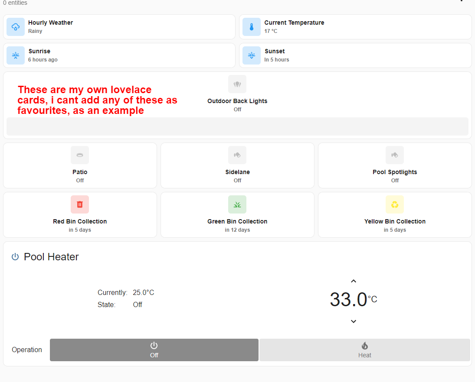
Task: Toggle the Outdoor Back Lights icon
Action: click(237, 84)
